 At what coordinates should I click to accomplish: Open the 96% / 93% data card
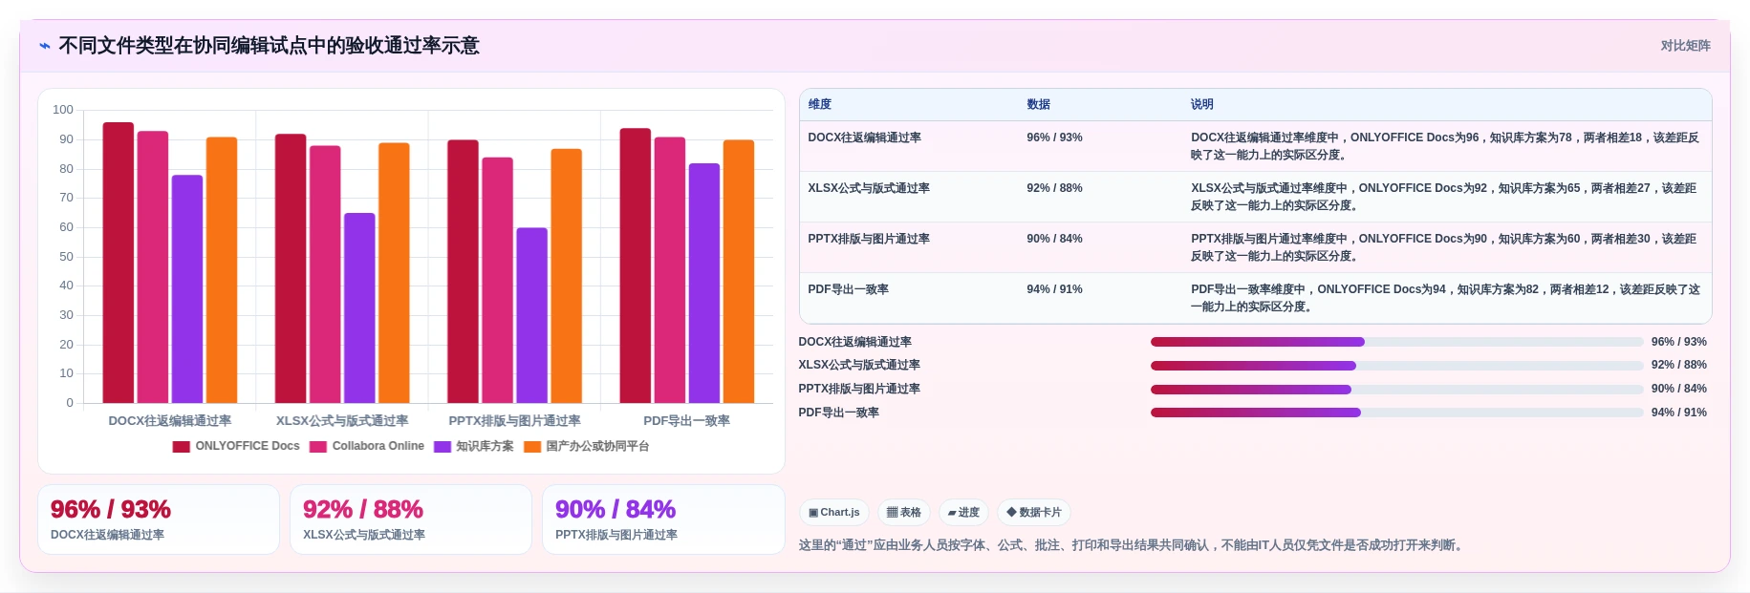point(159,519)
